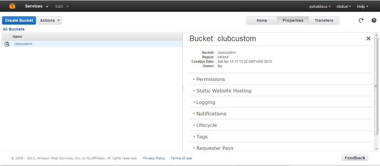Open the Services menu
The image size is (380, 166).
coord(37,6)
